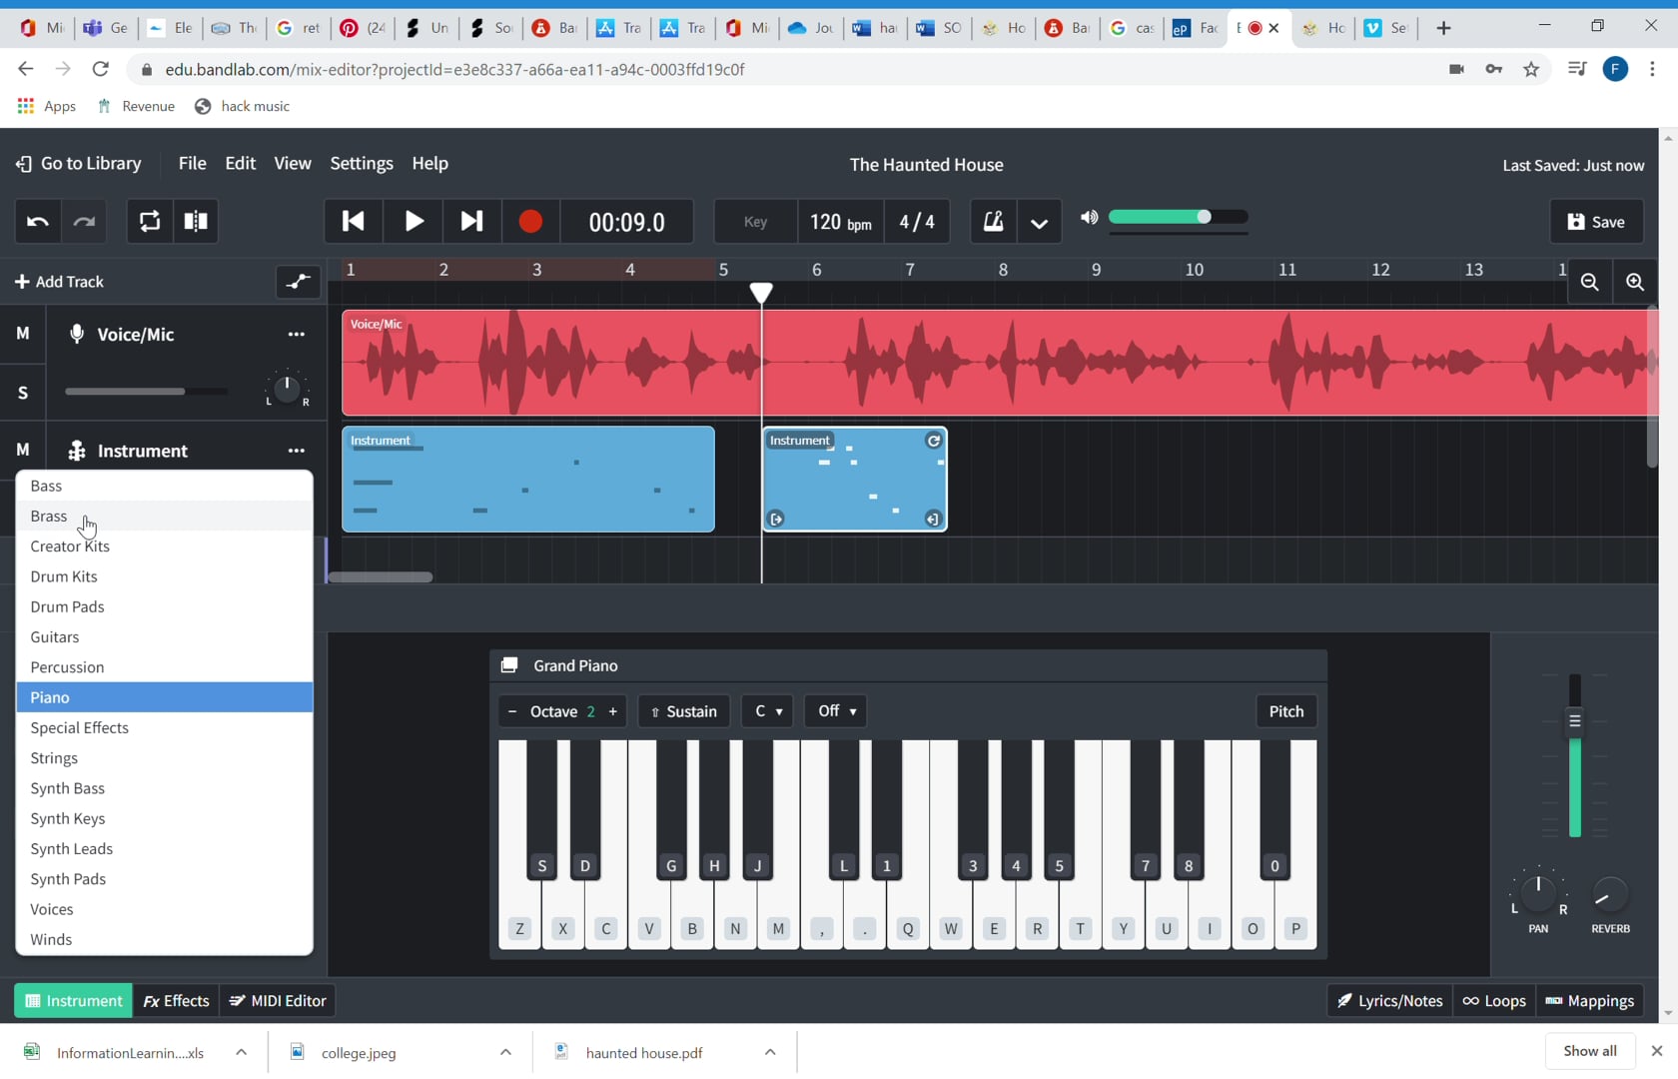Viewport: 1678px width, 1079px height.
Task: Toggle the loop region icon
Action: [x=148, y=222]
